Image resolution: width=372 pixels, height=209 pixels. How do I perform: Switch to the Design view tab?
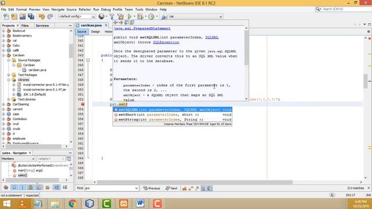pos(95,31)
